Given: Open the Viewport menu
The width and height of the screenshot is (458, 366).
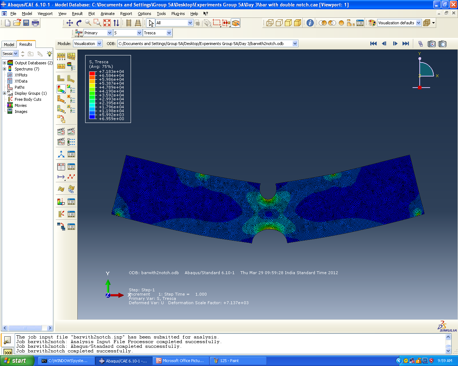Looking at the screenshot, I should tap(45, 14).
